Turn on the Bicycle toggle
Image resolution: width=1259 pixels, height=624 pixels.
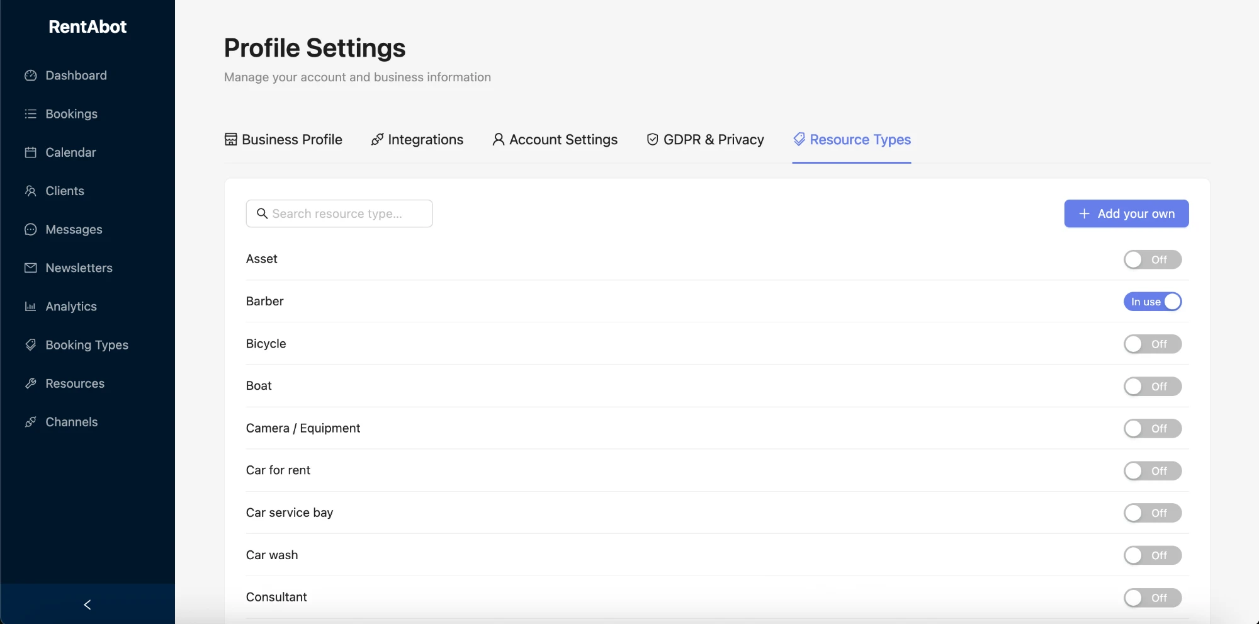pos(1153,344)
